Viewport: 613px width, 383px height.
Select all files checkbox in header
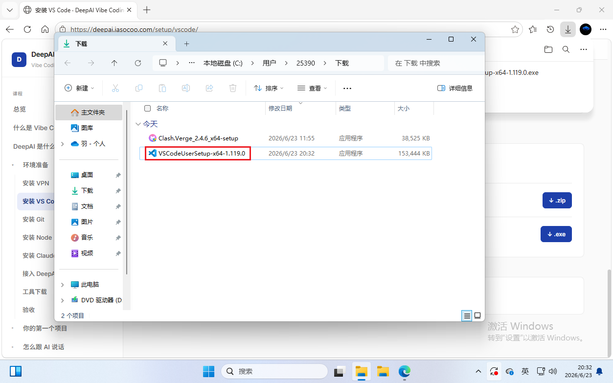[x=147, y=108]
